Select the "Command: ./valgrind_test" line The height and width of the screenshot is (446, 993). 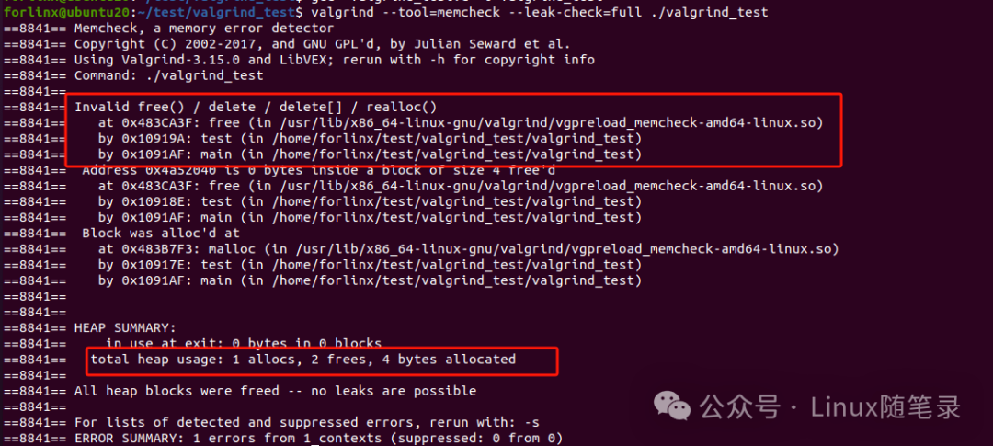(168, 75)
